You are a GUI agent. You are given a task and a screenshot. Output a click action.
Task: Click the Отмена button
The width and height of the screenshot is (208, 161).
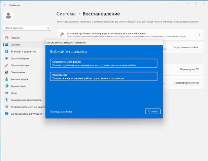[x=153, y=112]
